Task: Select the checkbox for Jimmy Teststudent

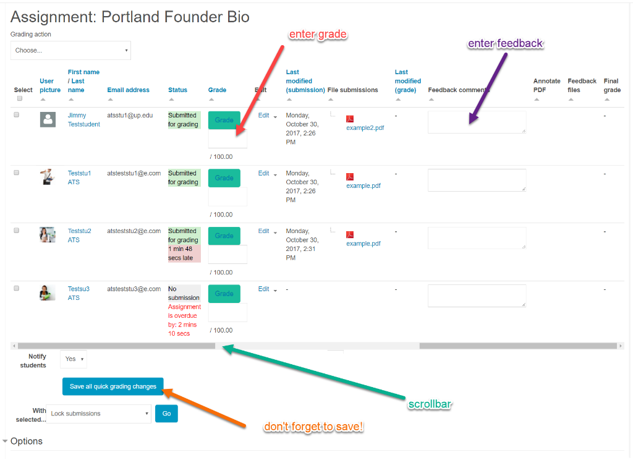Action: click(x=17, y=114)
